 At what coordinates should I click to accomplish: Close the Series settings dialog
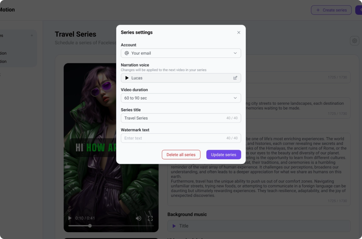click(239, 32)
